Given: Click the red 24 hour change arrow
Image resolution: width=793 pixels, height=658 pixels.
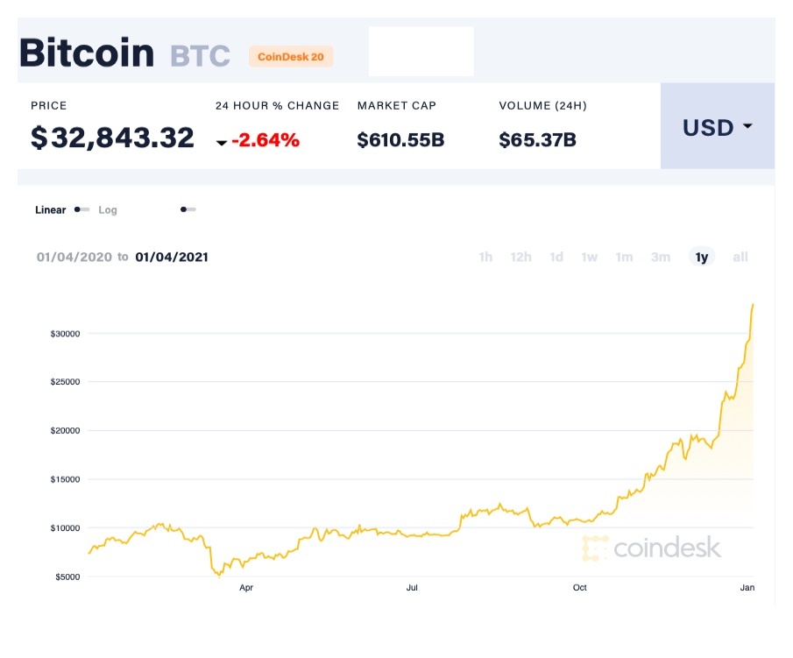Looking at the screenshot, I should (x=222, y=141).
